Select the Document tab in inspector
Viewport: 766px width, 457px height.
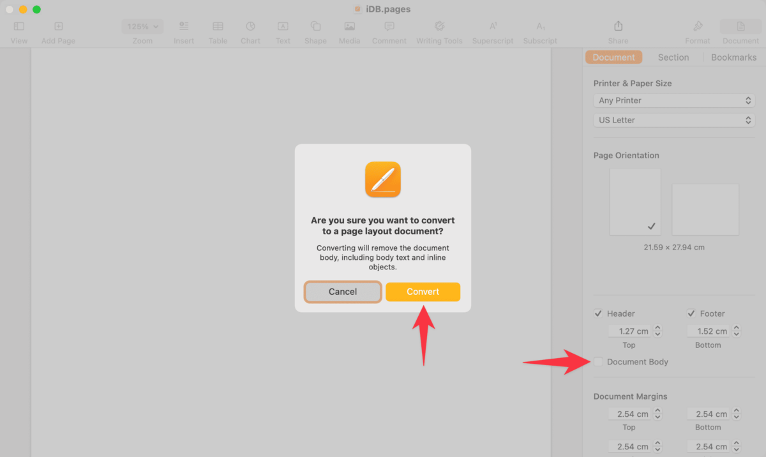pos(613,57)
